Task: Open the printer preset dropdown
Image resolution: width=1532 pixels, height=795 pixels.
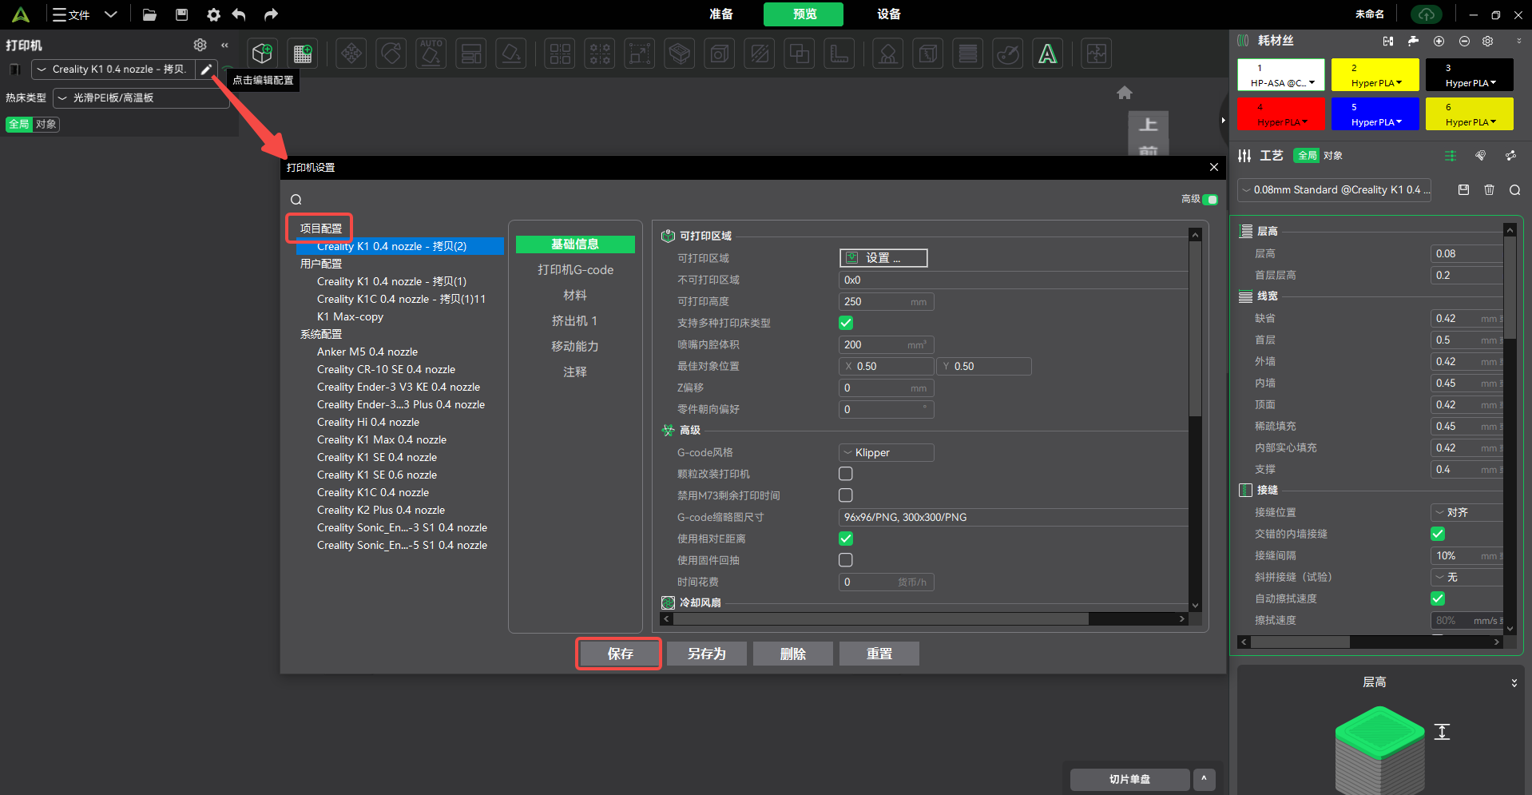Action: tap(113, 70)
